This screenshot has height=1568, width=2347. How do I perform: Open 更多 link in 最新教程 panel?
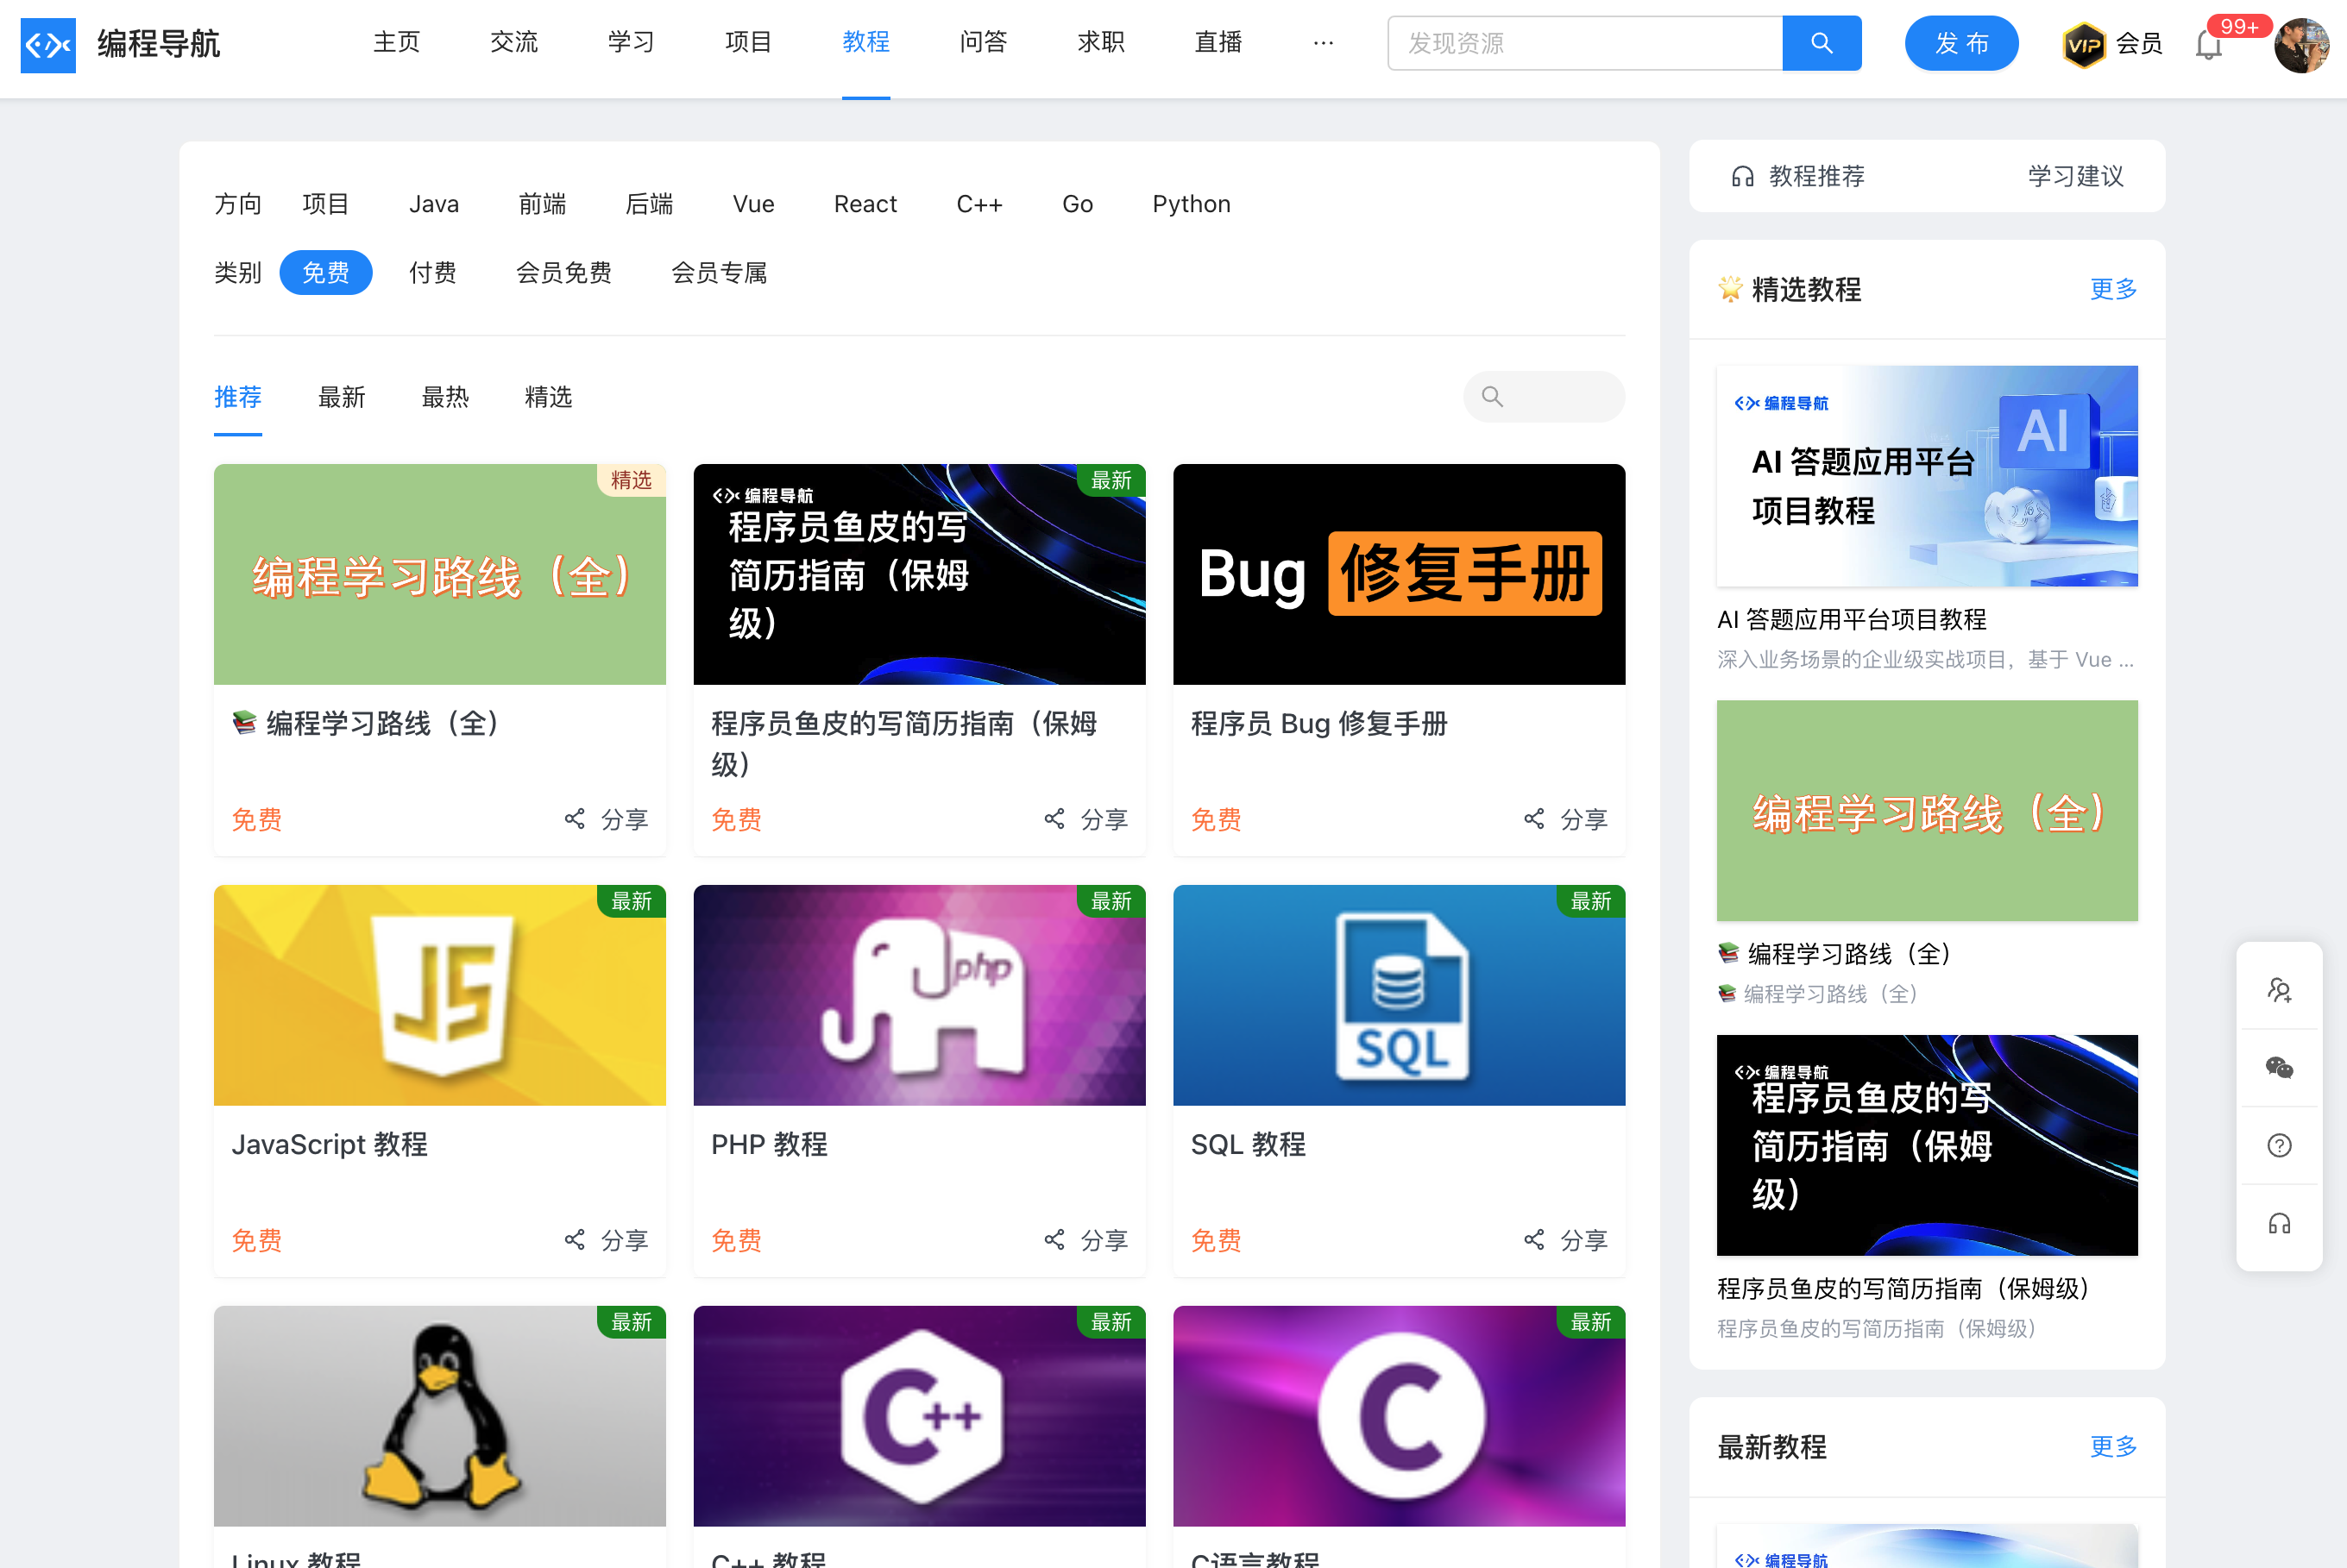2113,1446
